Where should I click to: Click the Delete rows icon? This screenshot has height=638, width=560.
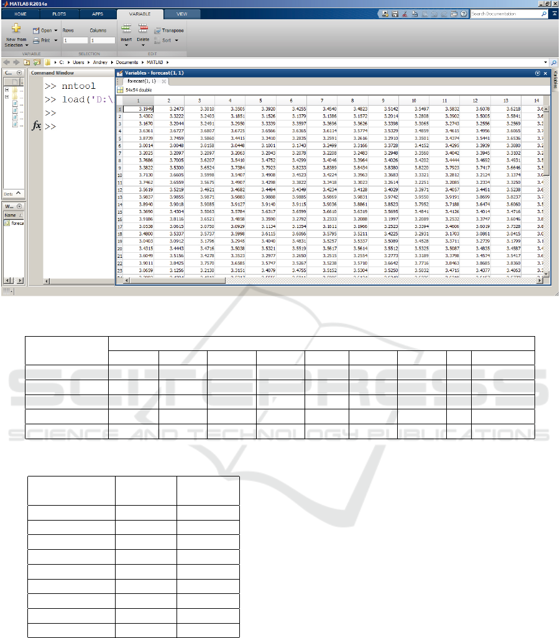143,29
